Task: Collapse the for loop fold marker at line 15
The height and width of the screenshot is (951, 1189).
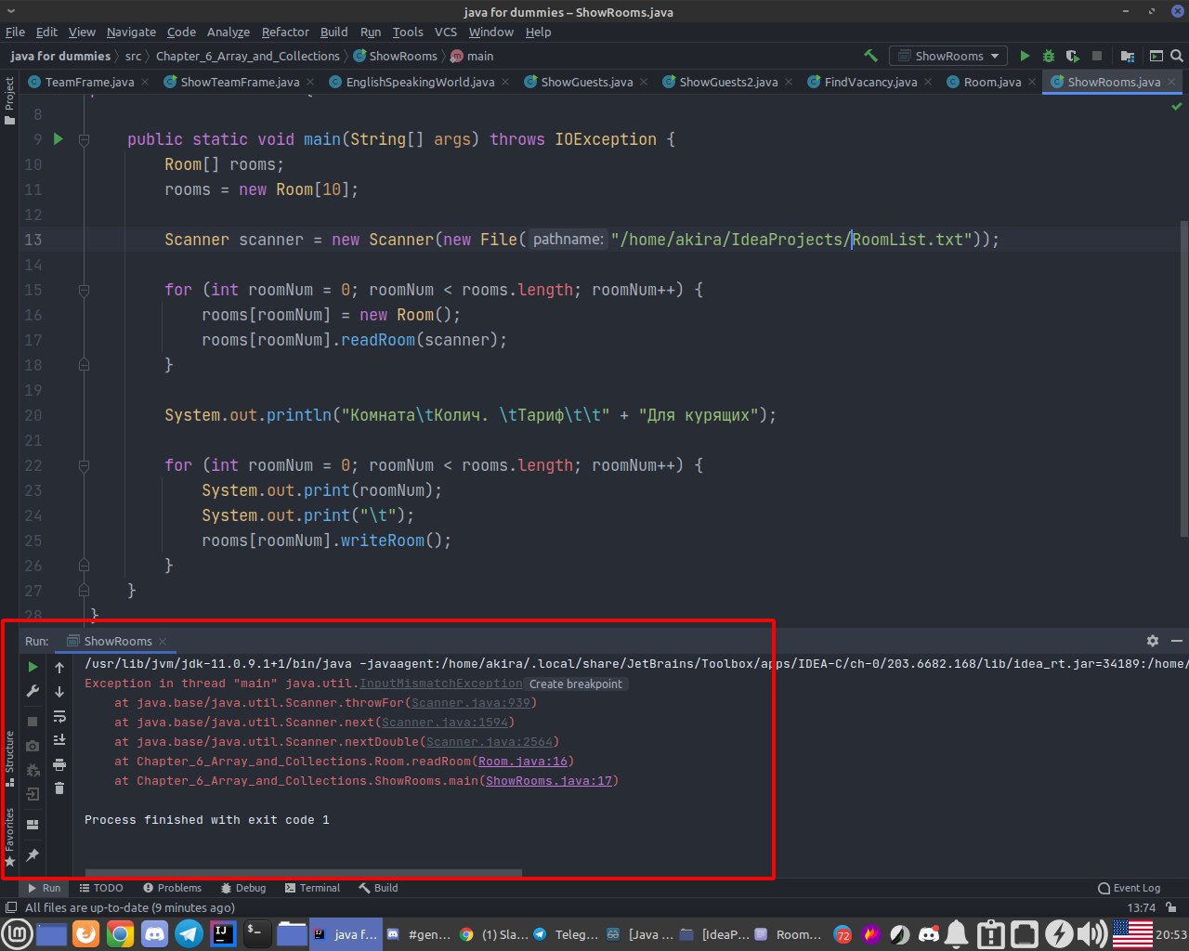Action: click(x=84, y=290)
